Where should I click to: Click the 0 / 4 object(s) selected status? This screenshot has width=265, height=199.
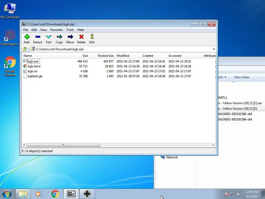click(x=37, y=151)
